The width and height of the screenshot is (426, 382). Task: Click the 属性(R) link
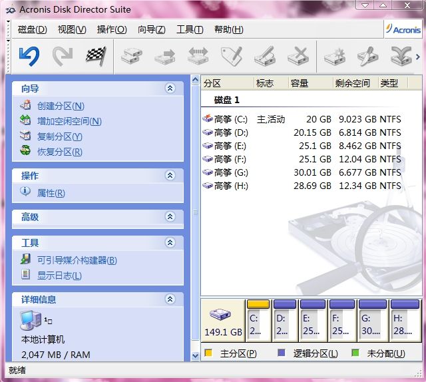click(x=51, y=193)
